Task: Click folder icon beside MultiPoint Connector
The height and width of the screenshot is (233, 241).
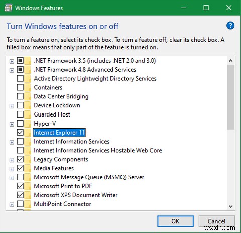Action: (28, 204)
